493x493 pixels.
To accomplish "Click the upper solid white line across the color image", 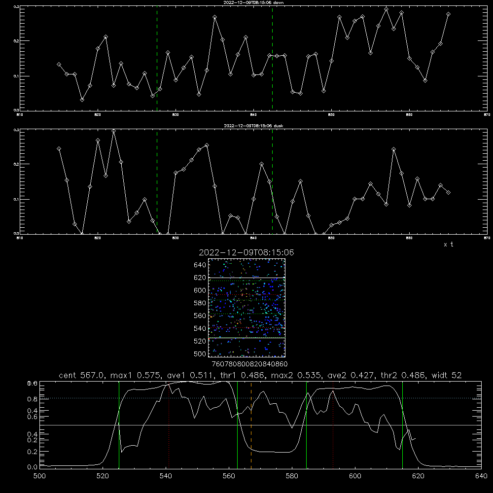I will coord(246,278).
